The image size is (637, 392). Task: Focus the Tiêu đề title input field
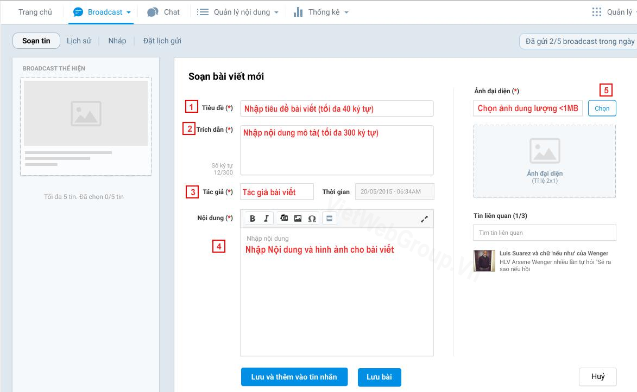click(337, 108)
